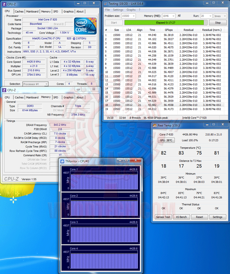This screenshot has height=274, width=230.
Task: Click the disabled Start button in LinX
Action: coord(114,23)
